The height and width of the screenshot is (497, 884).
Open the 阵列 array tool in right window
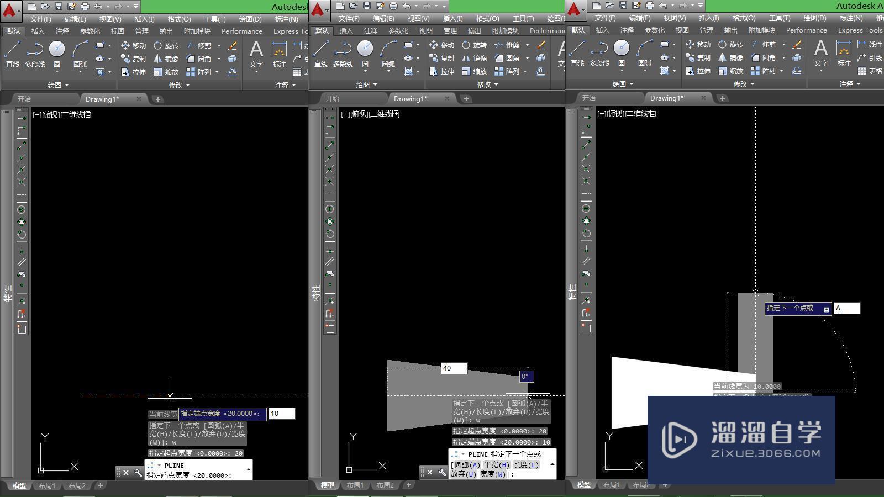pos(763,71)
